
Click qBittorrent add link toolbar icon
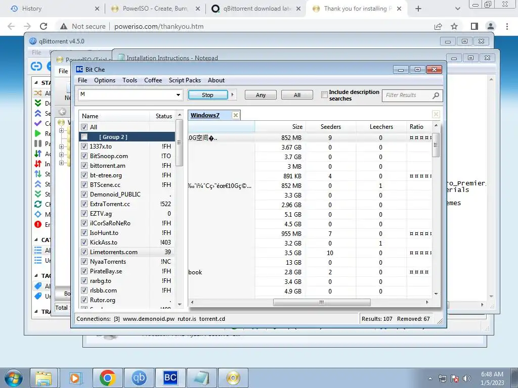coord(36,66)
